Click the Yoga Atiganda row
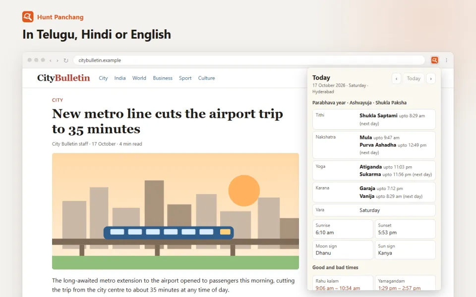 pos(374,170)
